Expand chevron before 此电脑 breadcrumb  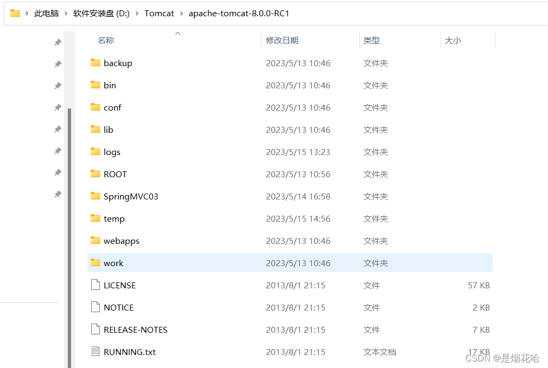27,14
